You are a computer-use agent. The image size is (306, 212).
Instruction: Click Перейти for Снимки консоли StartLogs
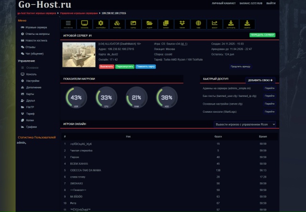[x=270, y=112]
